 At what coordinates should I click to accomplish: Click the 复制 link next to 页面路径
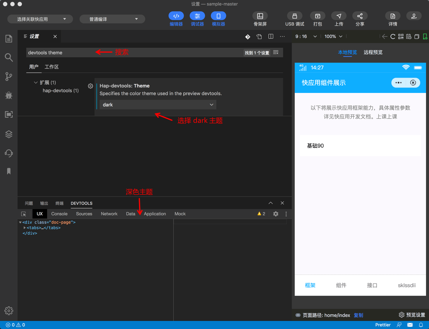[358, 315]
